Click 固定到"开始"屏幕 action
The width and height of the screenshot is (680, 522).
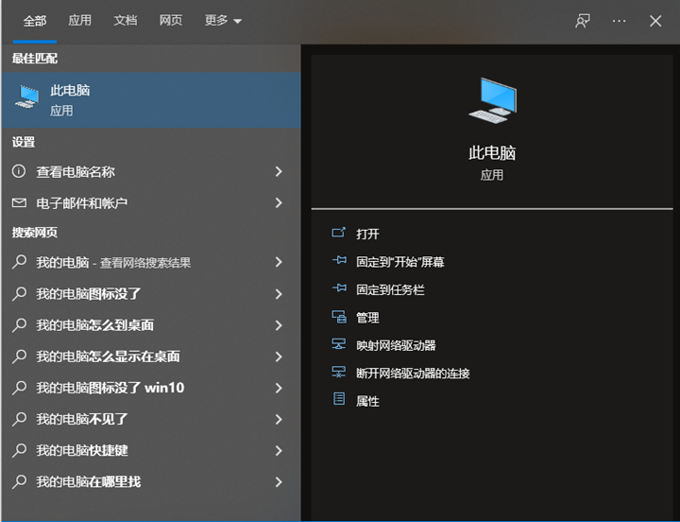click(x=400, y=262)
